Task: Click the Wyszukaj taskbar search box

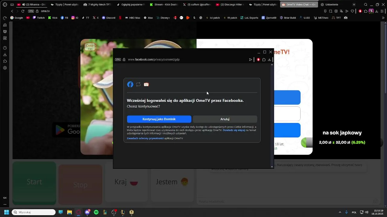Action: click(34, 212)
